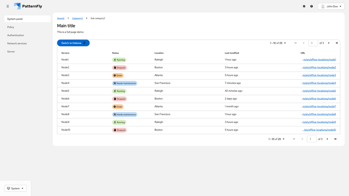Go to last page in top pagination
This screenshot has height=196, width=349.
click(336, 43)
